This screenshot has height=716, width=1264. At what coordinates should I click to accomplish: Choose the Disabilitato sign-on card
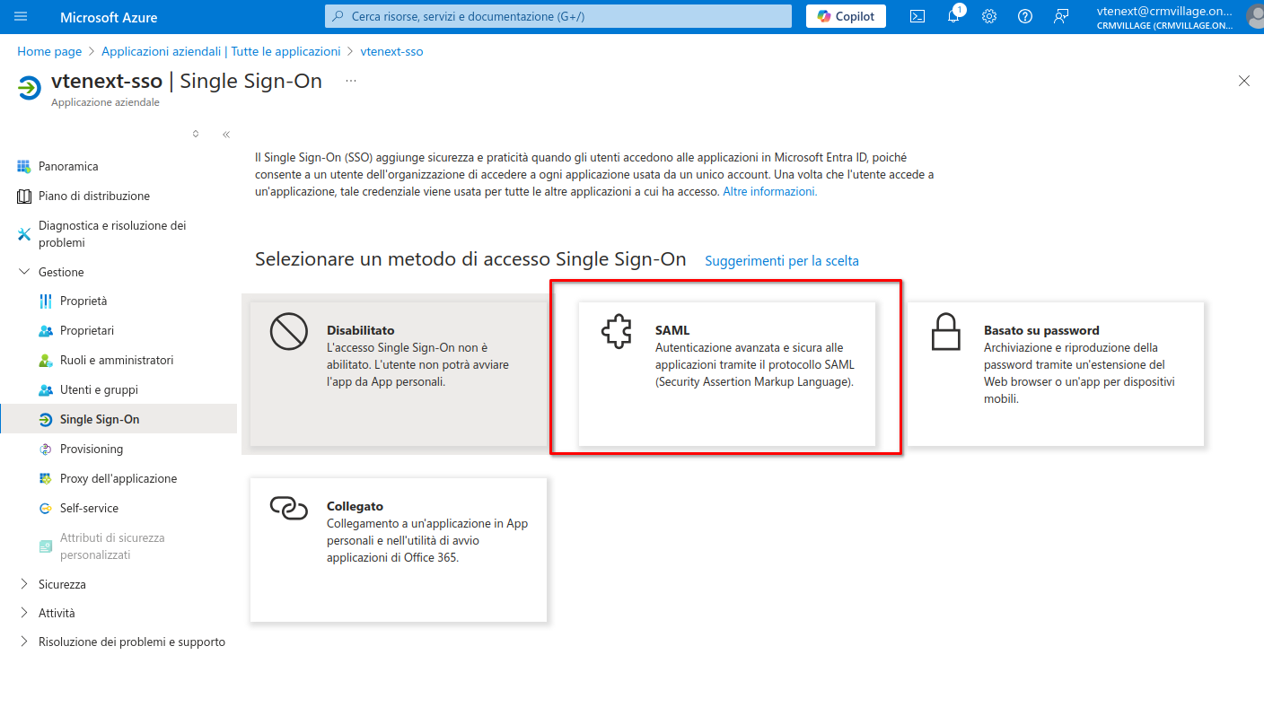(x=398, y=373)
